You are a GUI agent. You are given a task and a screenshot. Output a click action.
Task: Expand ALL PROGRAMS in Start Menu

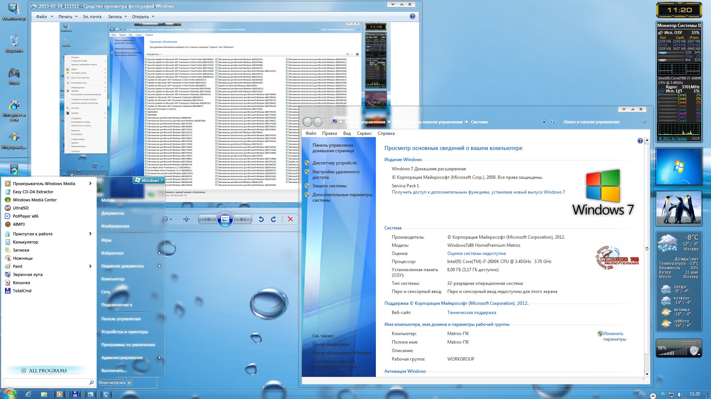[47, 371]
